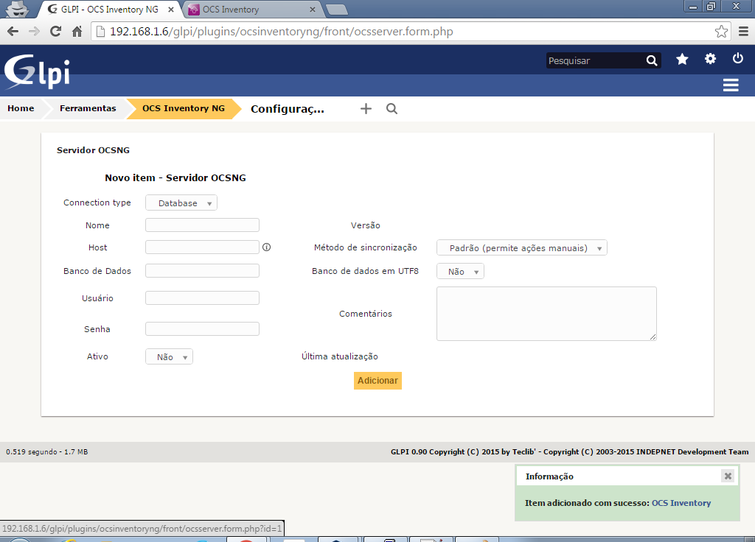Focus the Host input field
The image size is (755, 542).
tap(202, 247)
